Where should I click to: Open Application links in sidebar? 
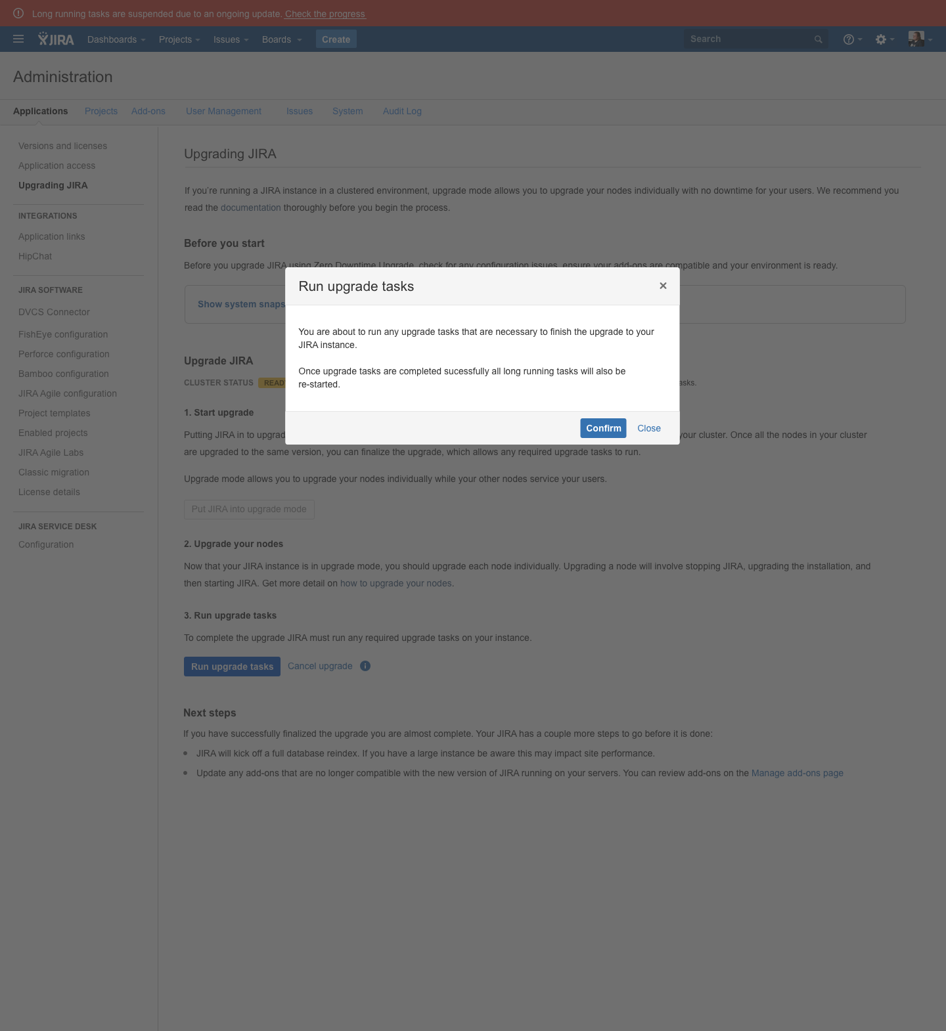[52, 236]
